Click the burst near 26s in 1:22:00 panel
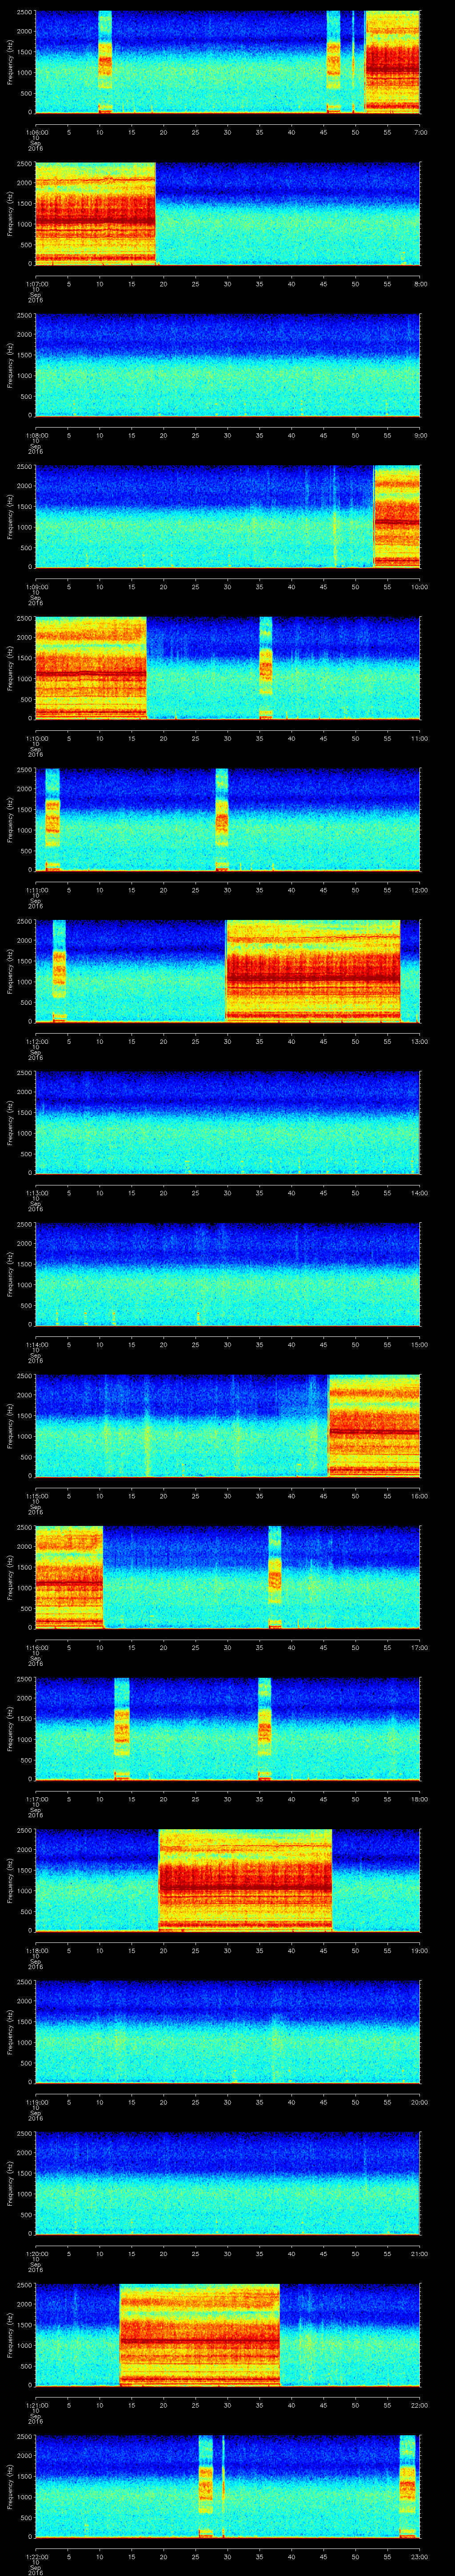Viewport: 455px width, 2576px height. pyautogui.click(x=206, y=2487)
